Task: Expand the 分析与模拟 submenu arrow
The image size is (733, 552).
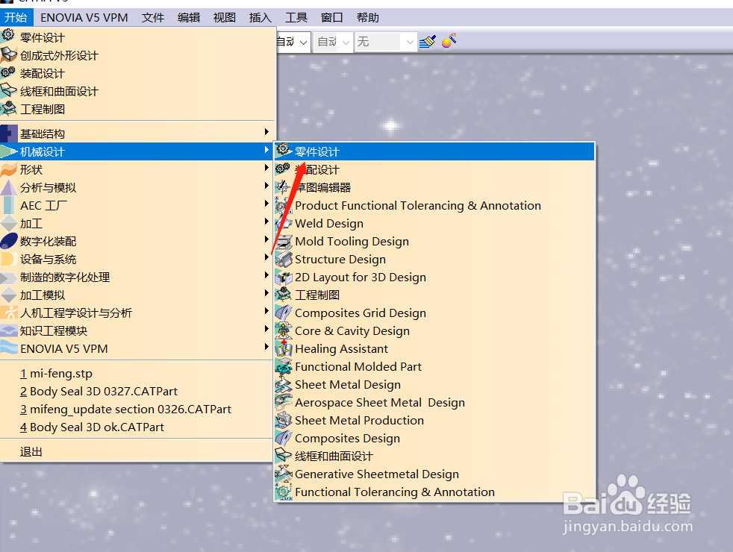Action: [266, 186]
